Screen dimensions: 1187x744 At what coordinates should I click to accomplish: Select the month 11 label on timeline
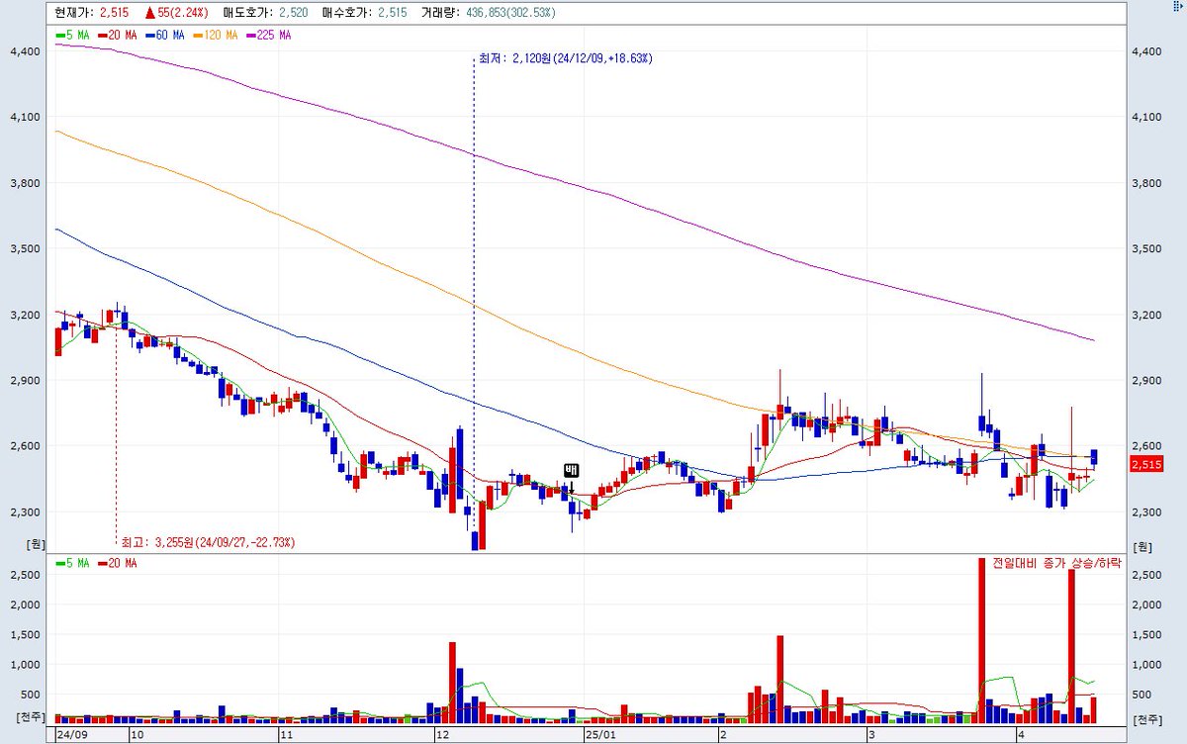pyautogui.click(x=285, y=736)
